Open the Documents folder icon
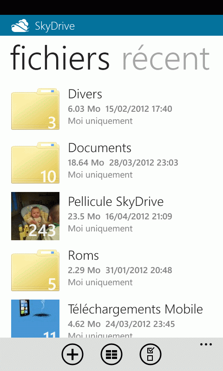The image size is (223, 371). point(35,163)
